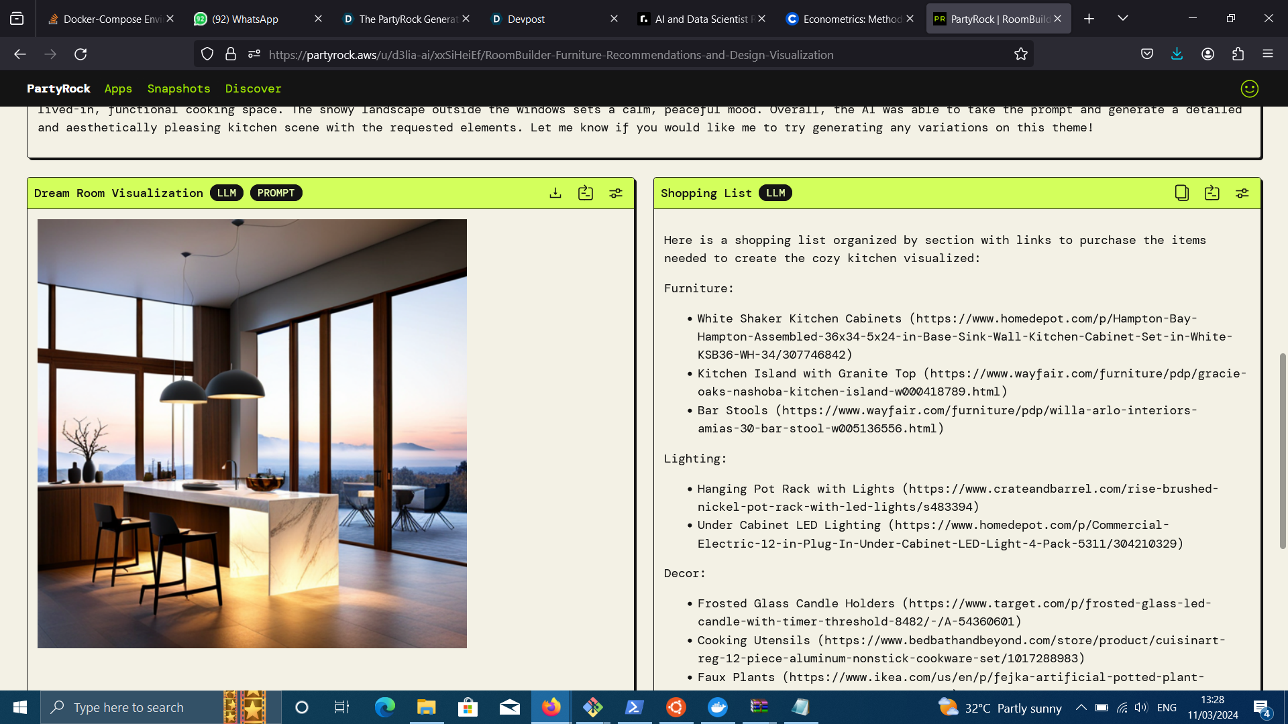The width and height of the screenshot is (1288, 724).
Task: Open the Firefox hamburger application menu
Action: (1268, 54)
